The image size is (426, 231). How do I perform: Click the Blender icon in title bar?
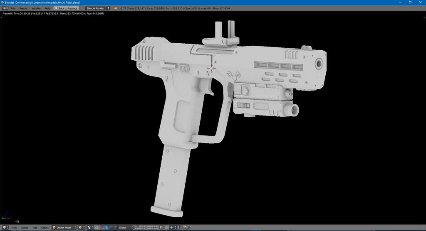pyautogui.click(x=2, y=2)
